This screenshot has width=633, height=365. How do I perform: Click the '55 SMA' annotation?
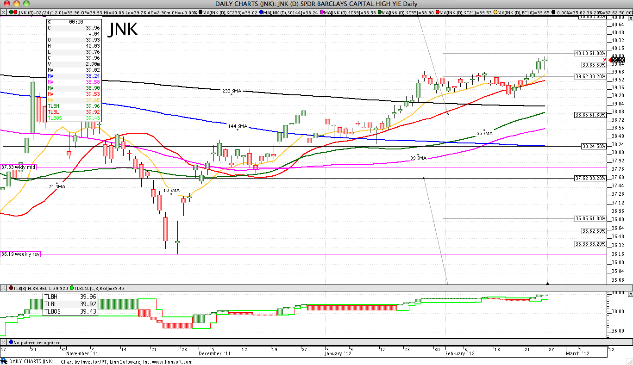tap(484, 134)
